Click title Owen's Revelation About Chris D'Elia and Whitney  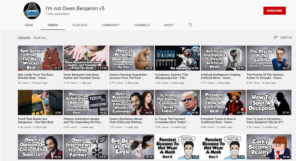tap(126, 120)
